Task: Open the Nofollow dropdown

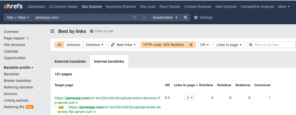Action: pyautogui.click(x=95, y=45)
